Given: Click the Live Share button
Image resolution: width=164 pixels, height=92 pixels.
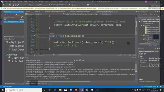Looking at the screenshot, I should [153, 5].
